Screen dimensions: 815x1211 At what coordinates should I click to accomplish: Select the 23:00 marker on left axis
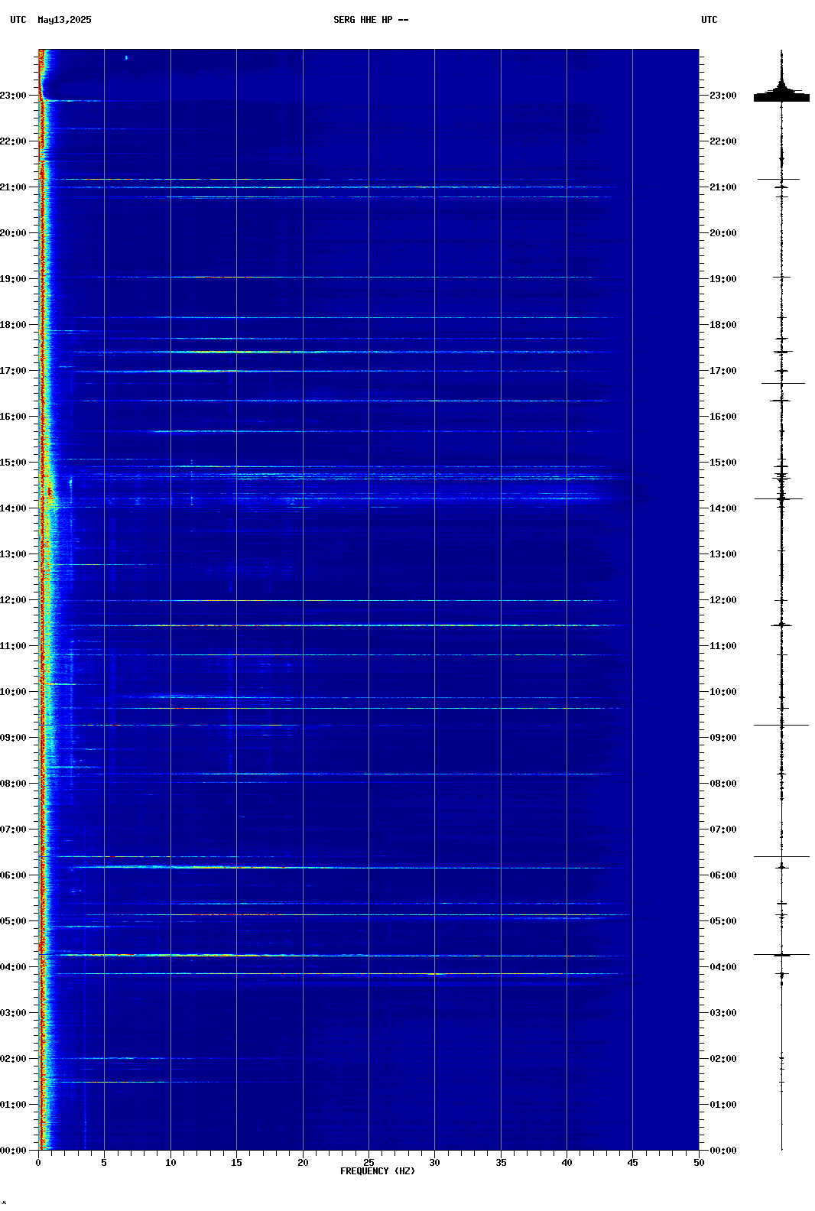coord(13,96)
